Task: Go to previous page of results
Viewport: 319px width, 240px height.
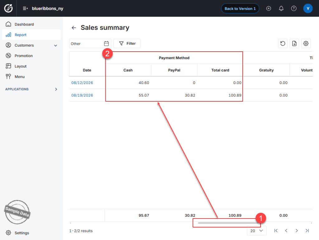Action: pos(286,231)
